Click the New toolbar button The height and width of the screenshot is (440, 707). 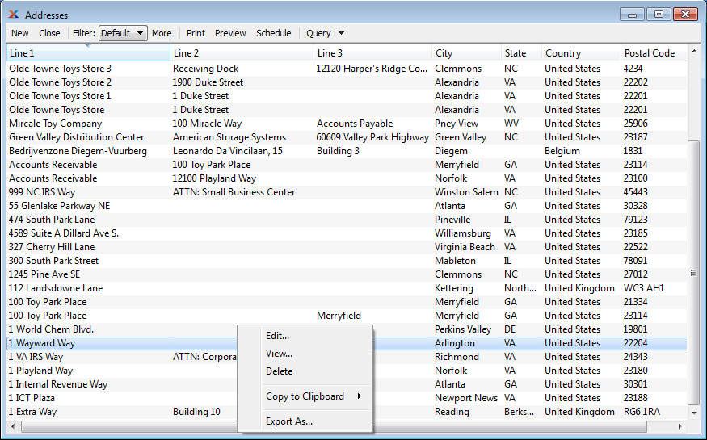(x=20, y=33)
